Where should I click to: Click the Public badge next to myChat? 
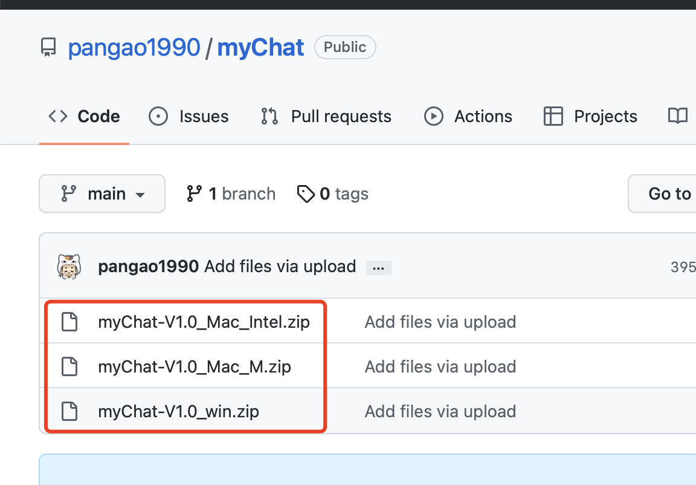click(345, 47)
